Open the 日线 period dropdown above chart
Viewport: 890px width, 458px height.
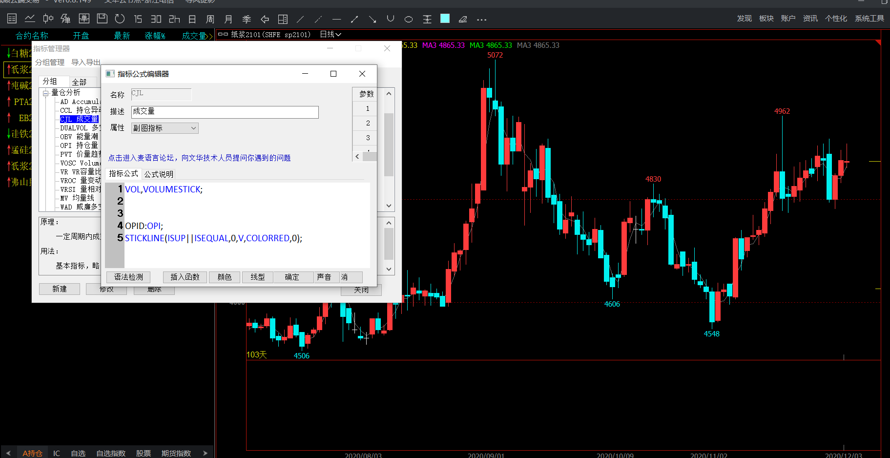331,35
